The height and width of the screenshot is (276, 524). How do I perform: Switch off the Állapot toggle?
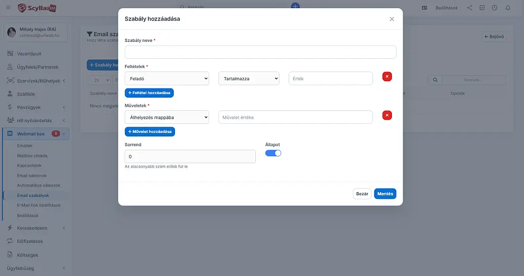click(273, 153)
